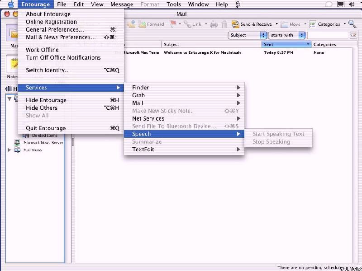Click the Print toolbar icon
Screen dimensions: 362x271
(214, 24)
